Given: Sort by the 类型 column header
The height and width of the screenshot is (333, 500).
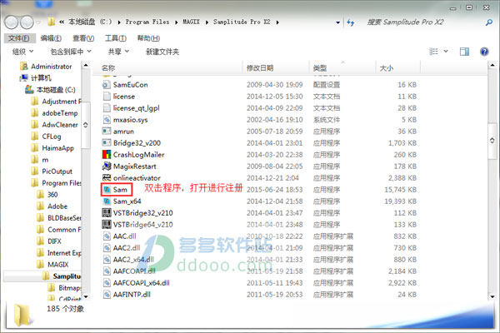Looking at the screenshot, I should click(x=342, y=68).
